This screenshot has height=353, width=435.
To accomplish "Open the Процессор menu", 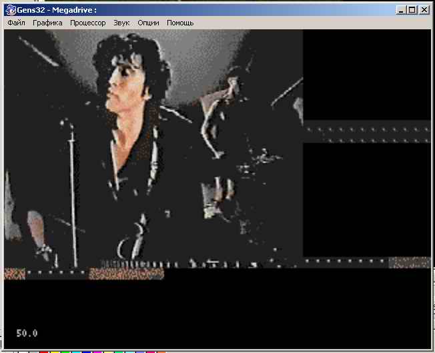I will pyautogui.click(x=87, y=23).
